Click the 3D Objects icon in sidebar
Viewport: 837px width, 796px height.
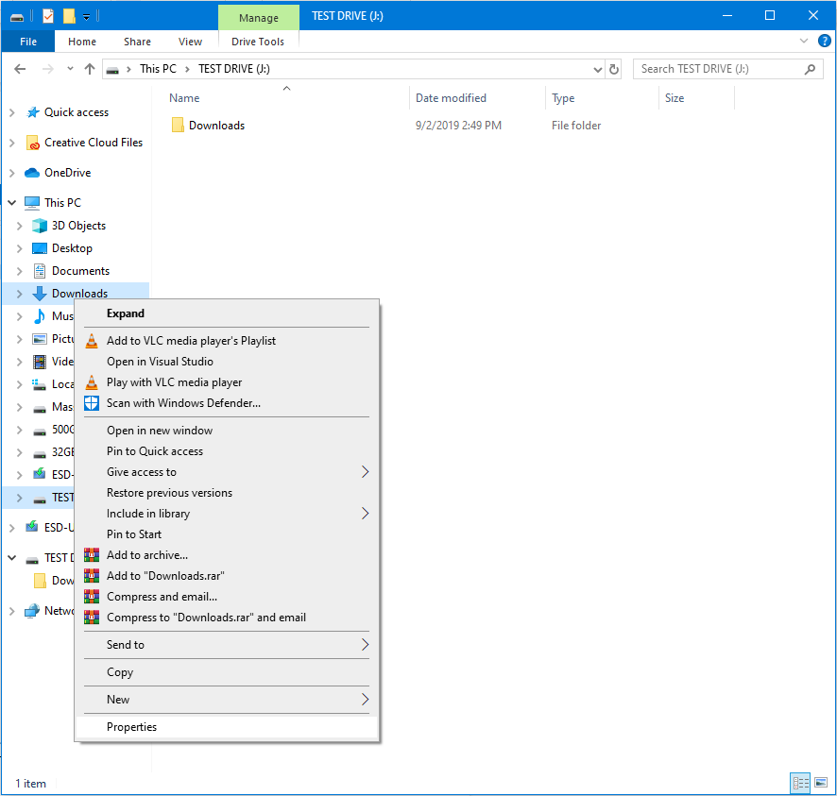(39, 226)
